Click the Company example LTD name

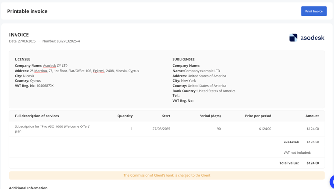tap(202, 71)
